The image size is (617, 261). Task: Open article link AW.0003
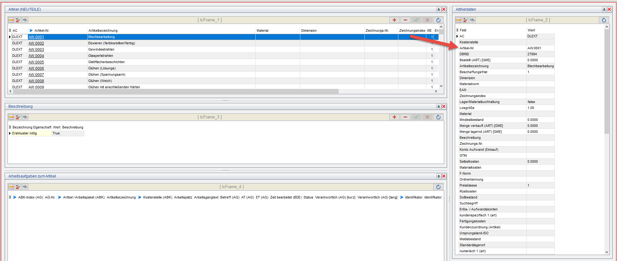(36, 50)
